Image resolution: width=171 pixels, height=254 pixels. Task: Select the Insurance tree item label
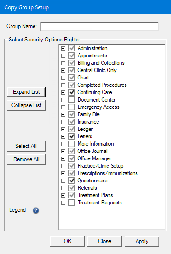(x=88, y=122)
